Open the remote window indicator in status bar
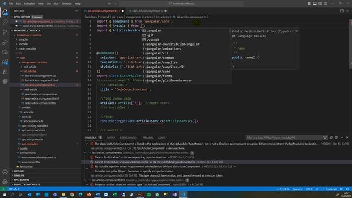Image resolution: width=352 pixels, height=198 pixels. pyautogui.click(x=3, y=189)
